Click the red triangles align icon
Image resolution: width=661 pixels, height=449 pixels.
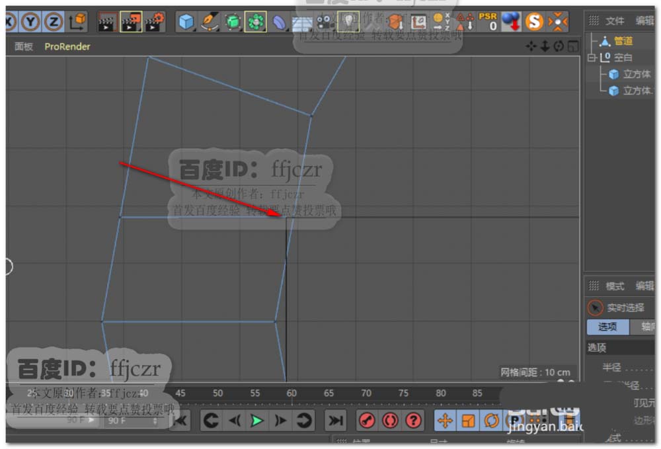tap(465, 22)
